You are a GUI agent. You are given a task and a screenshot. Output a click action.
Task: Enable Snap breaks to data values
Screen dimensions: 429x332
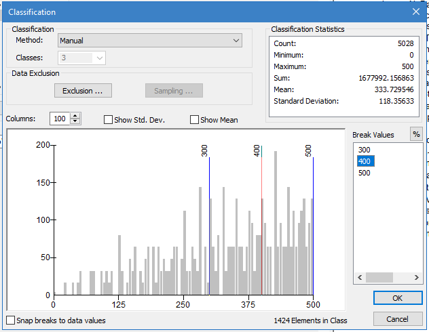[x=10, y=320]
